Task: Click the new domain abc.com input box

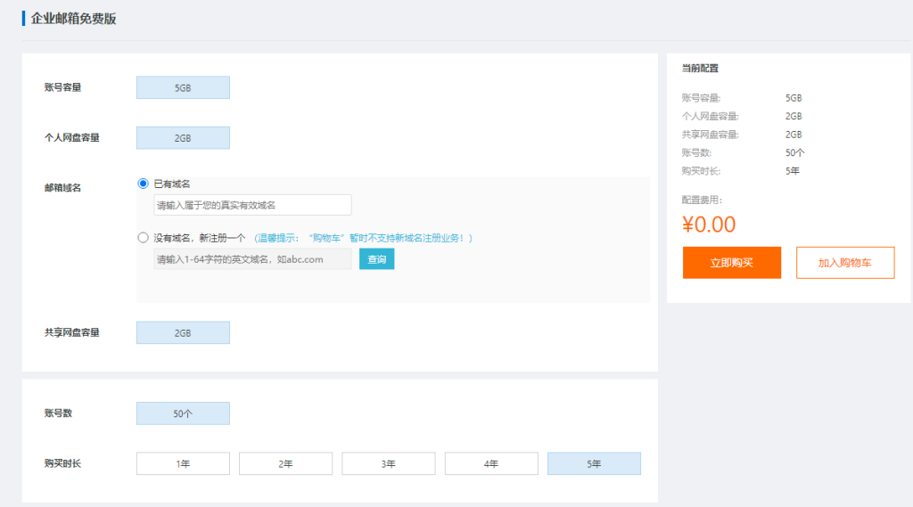Action: pyautogui.click(x=252, y=259)
